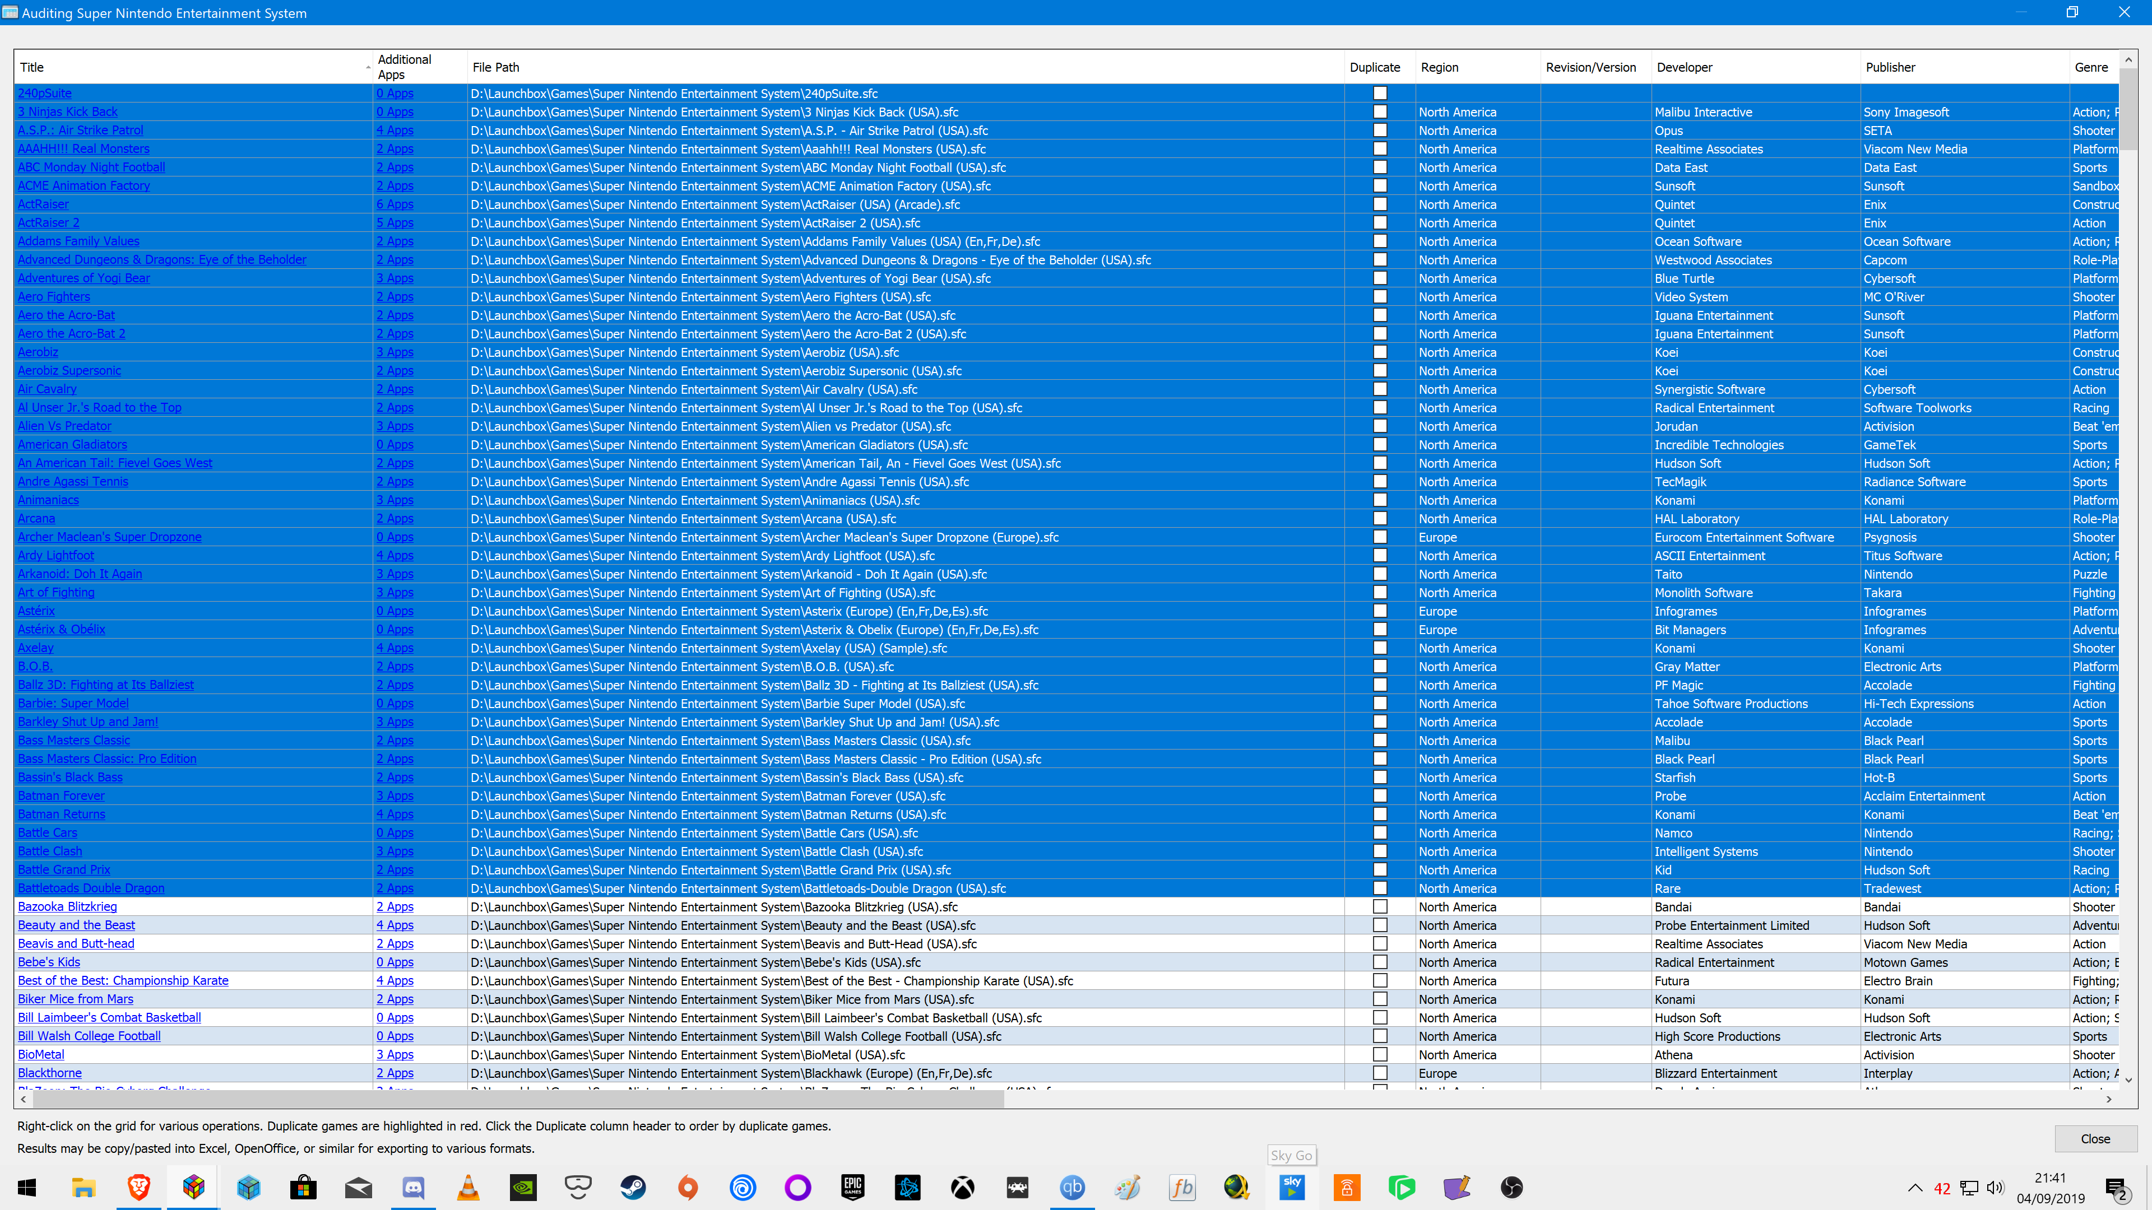Tick Duplicate checkbox for Blackthorne
This screenshot has width=2152, height=1210.
click(x=1380, y=1073)
